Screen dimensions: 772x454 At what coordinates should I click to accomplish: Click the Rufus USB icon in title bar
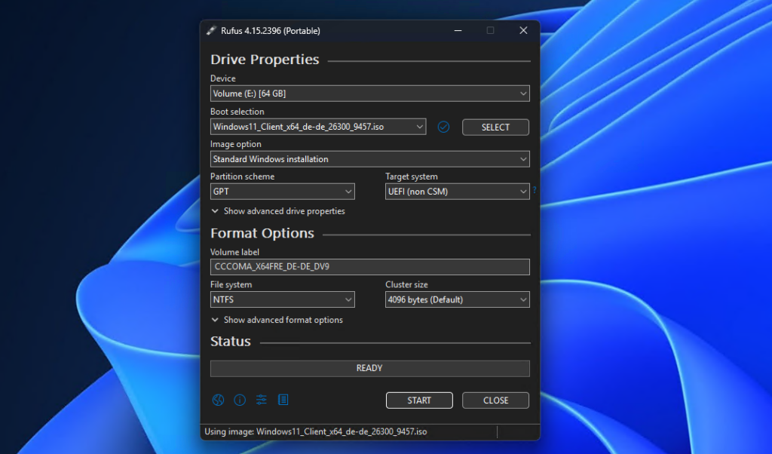tap(211, 30)
